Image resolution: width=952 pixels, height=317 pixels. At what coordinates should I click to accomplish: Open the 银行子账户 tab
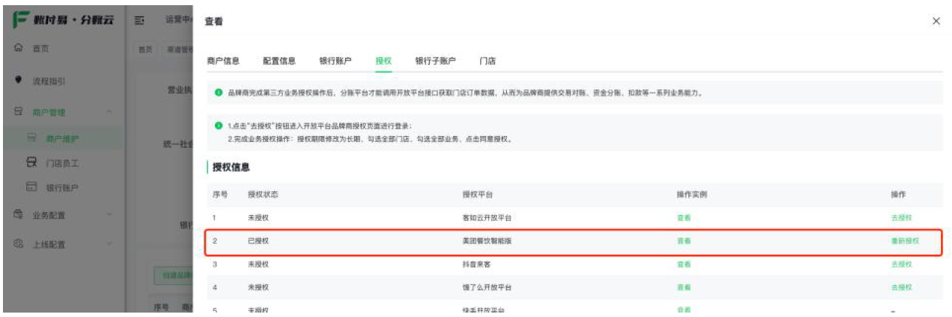point(435,61)
